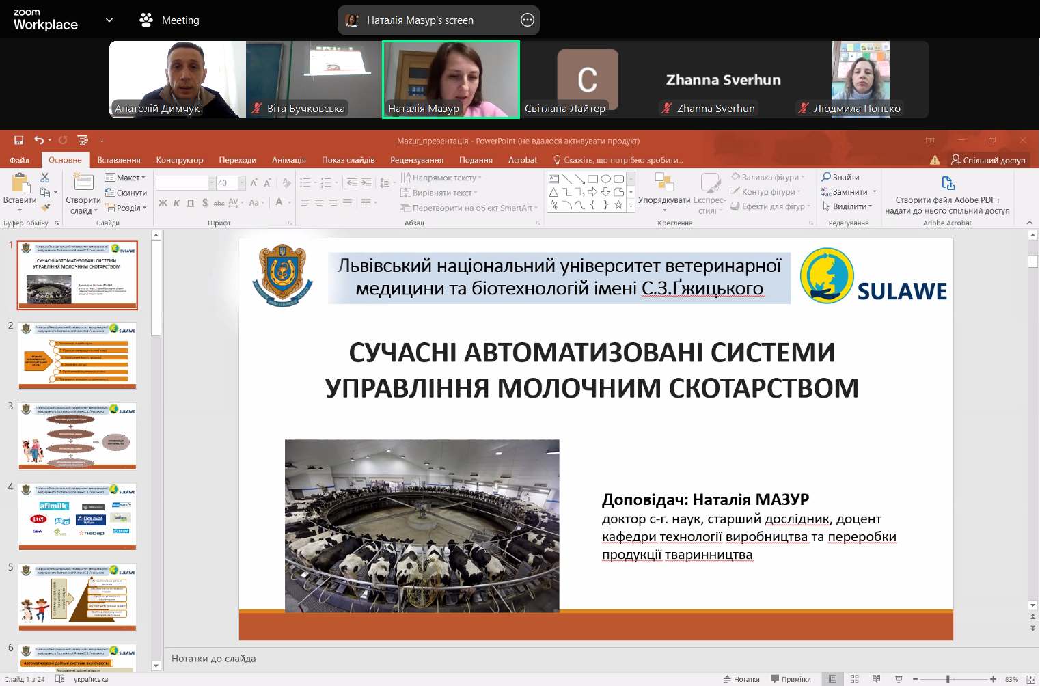Screen dimensions: 1040x686
Task: Toggle Примітки comments pane in status bar
Action: coord(791,679)
